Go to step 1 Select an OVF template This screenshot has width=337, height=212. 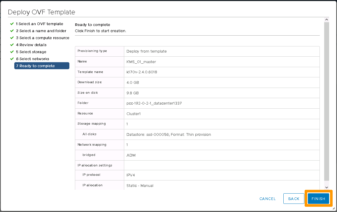pyautogui.click(x=39, y=24)
